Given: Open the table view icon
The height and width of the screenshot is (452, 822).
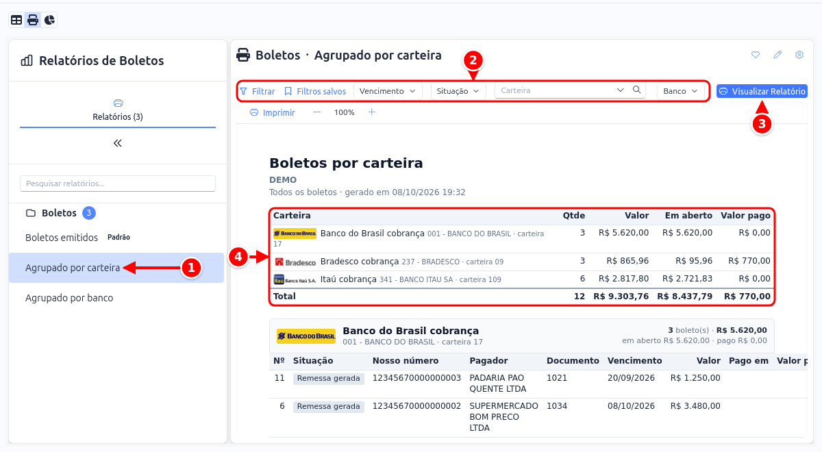Looking at the screenshot, I should tap(16, 20).
